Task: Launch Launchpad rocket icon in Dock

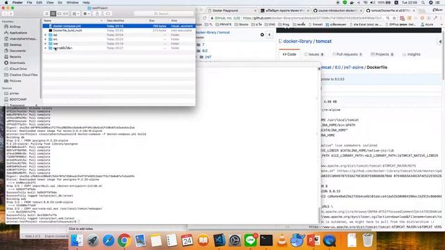Action: (92, 240)
